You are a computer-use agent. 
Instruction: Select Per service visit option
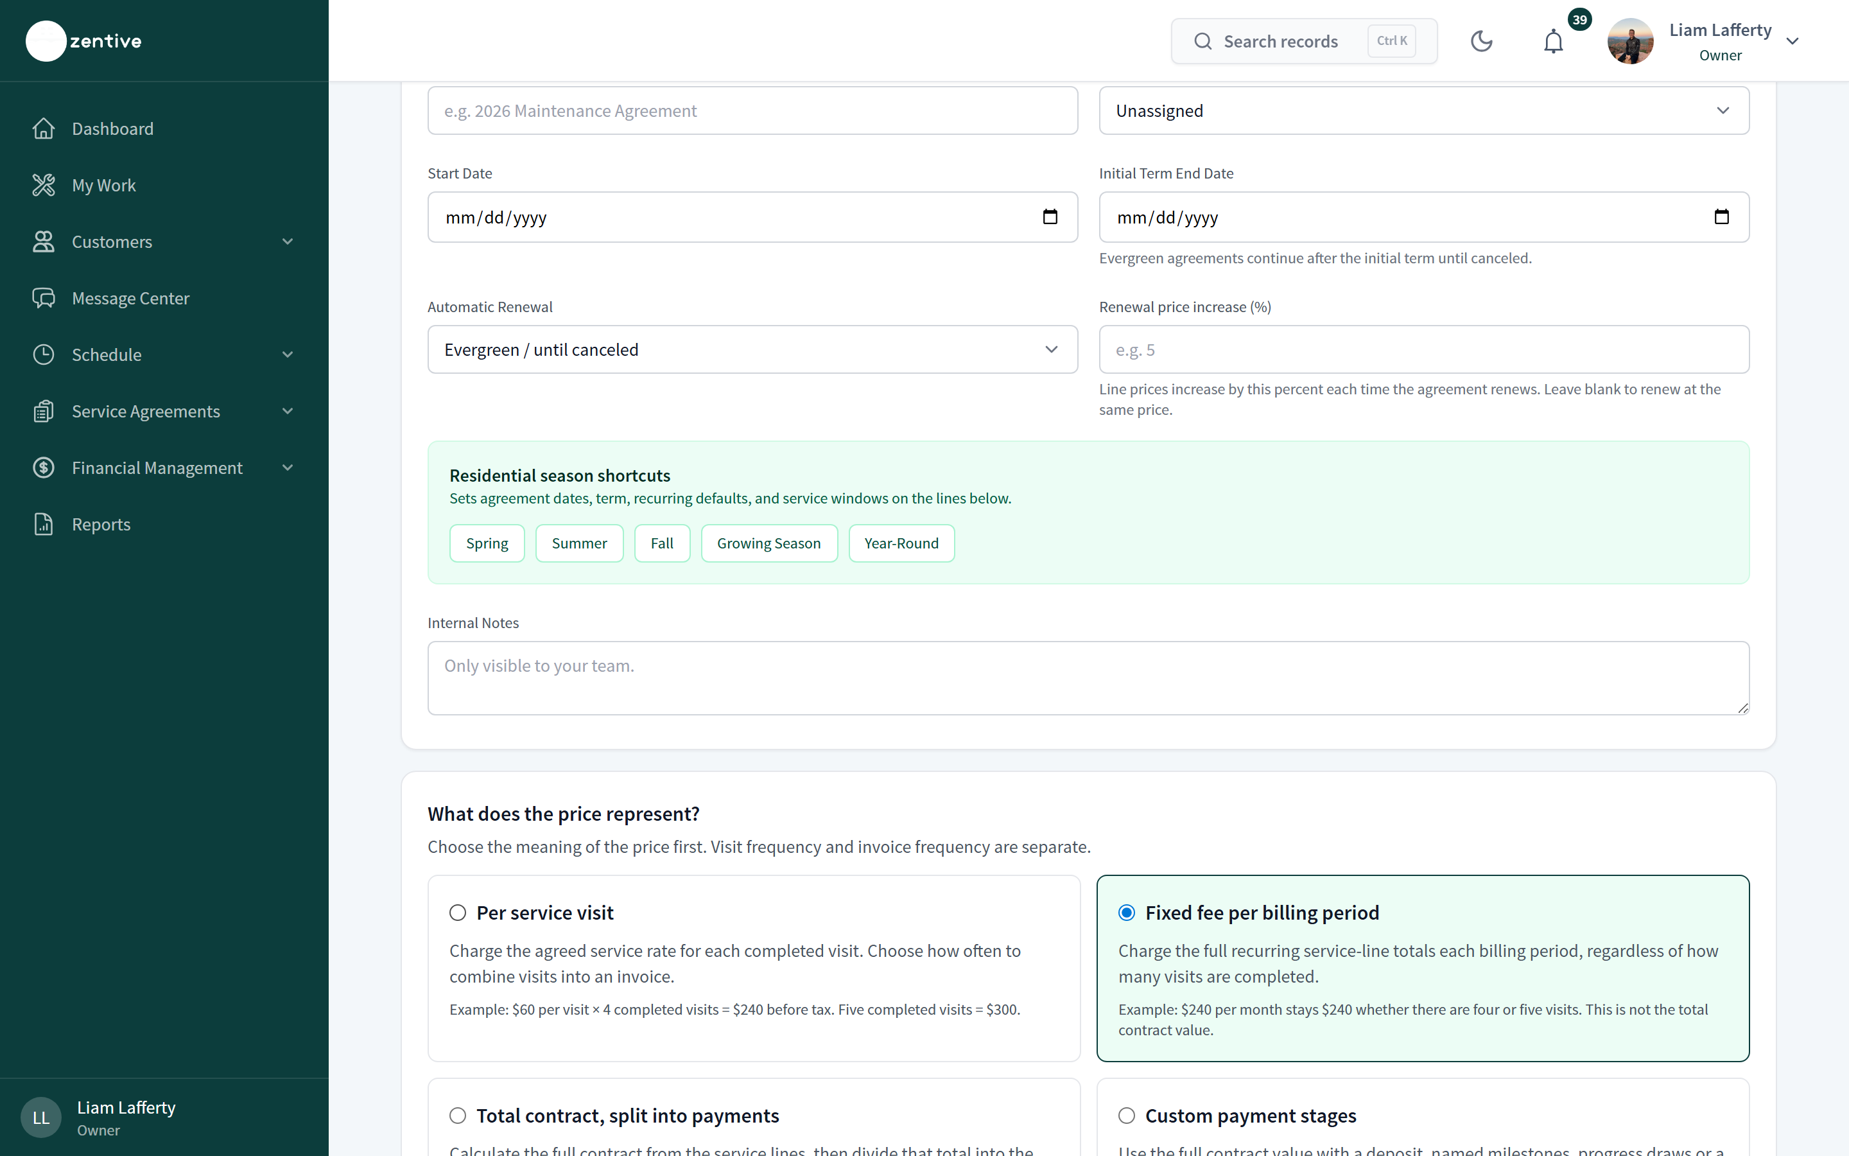[x=458, y=913]
